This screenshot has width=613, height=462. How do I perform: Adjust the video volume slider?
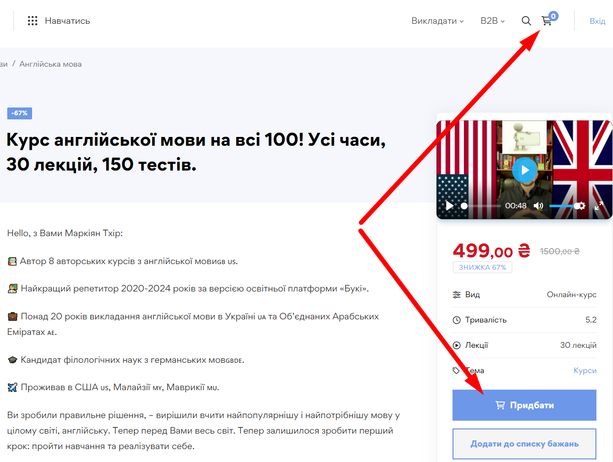(563, 206)
